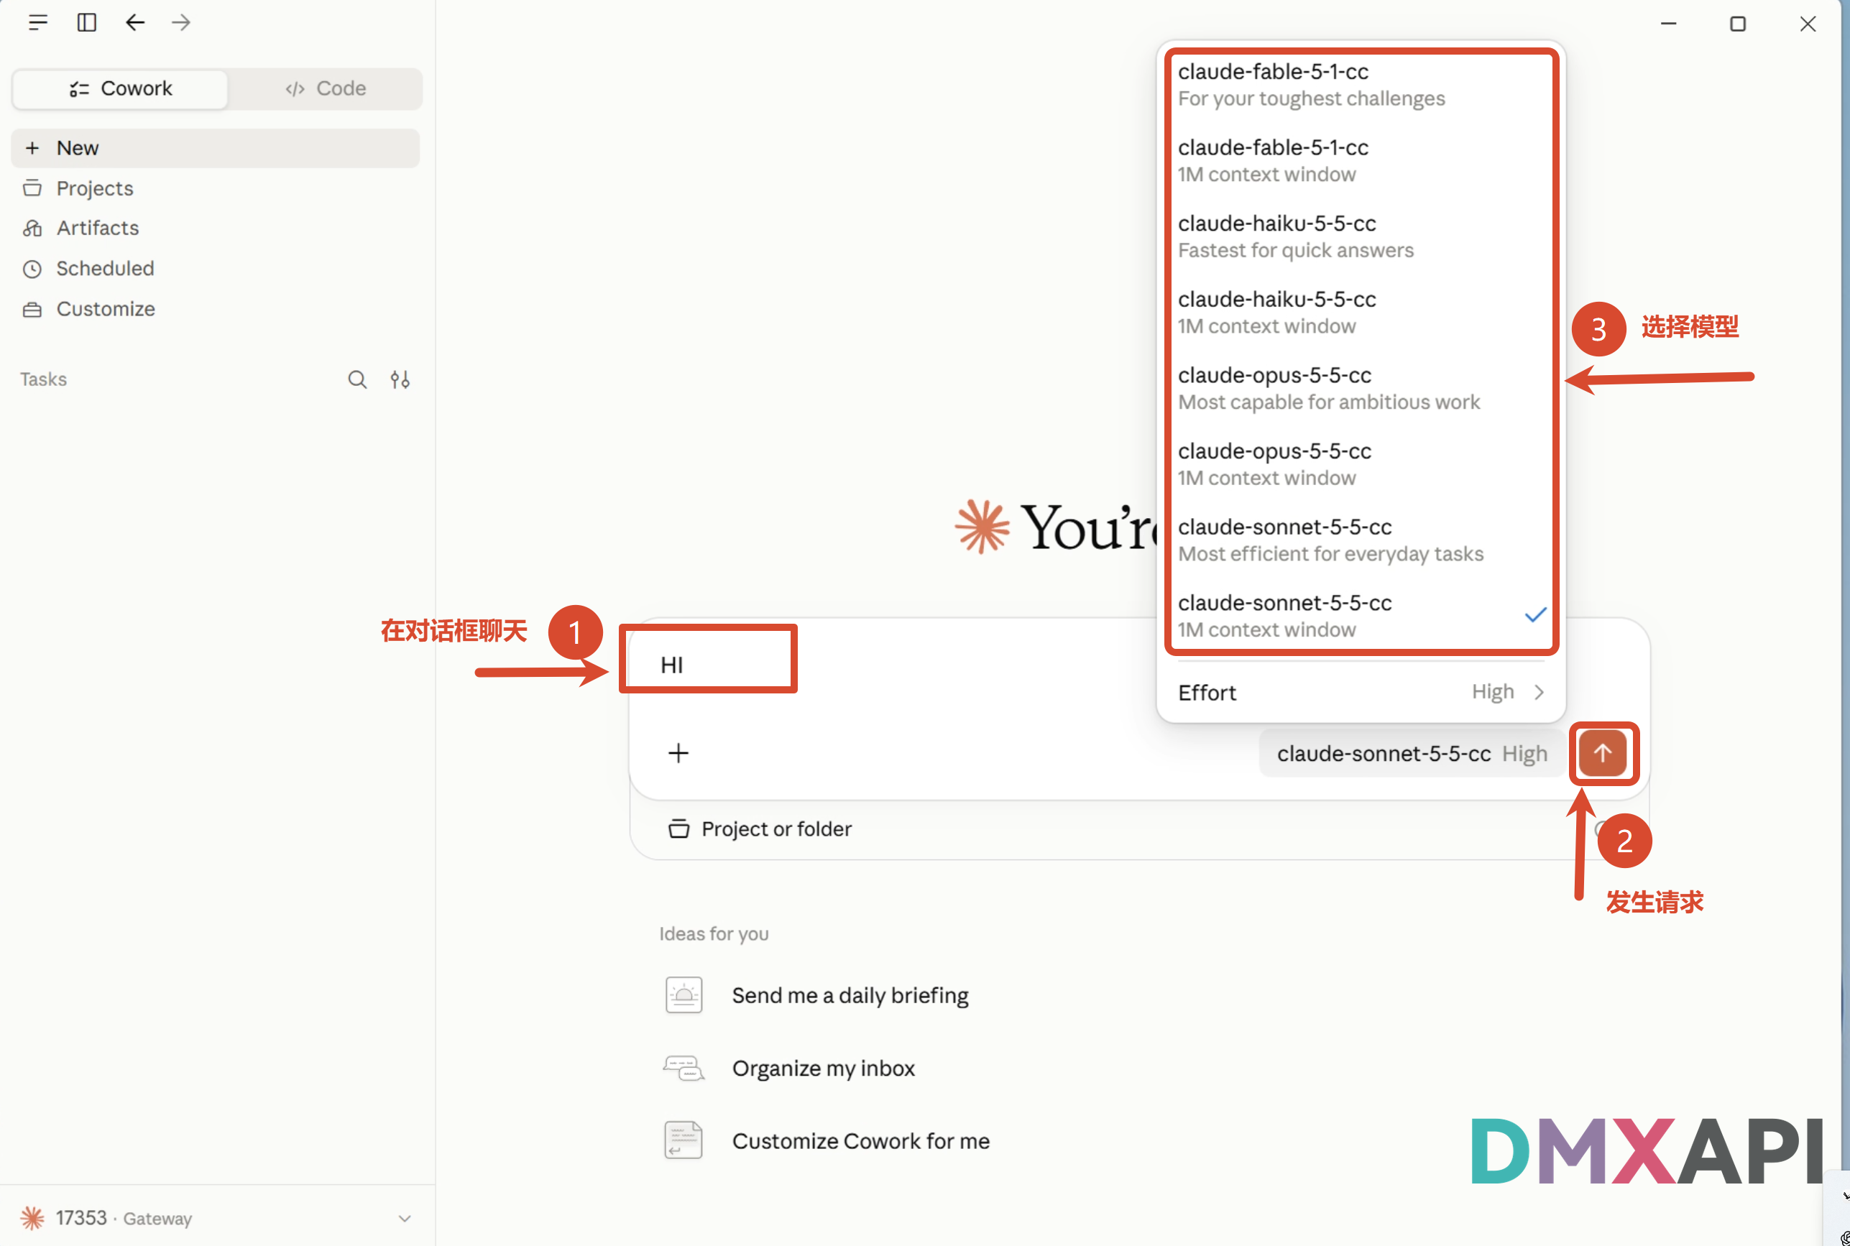Switch to the Code tab

pyautogui.click(x=326, y=88)
